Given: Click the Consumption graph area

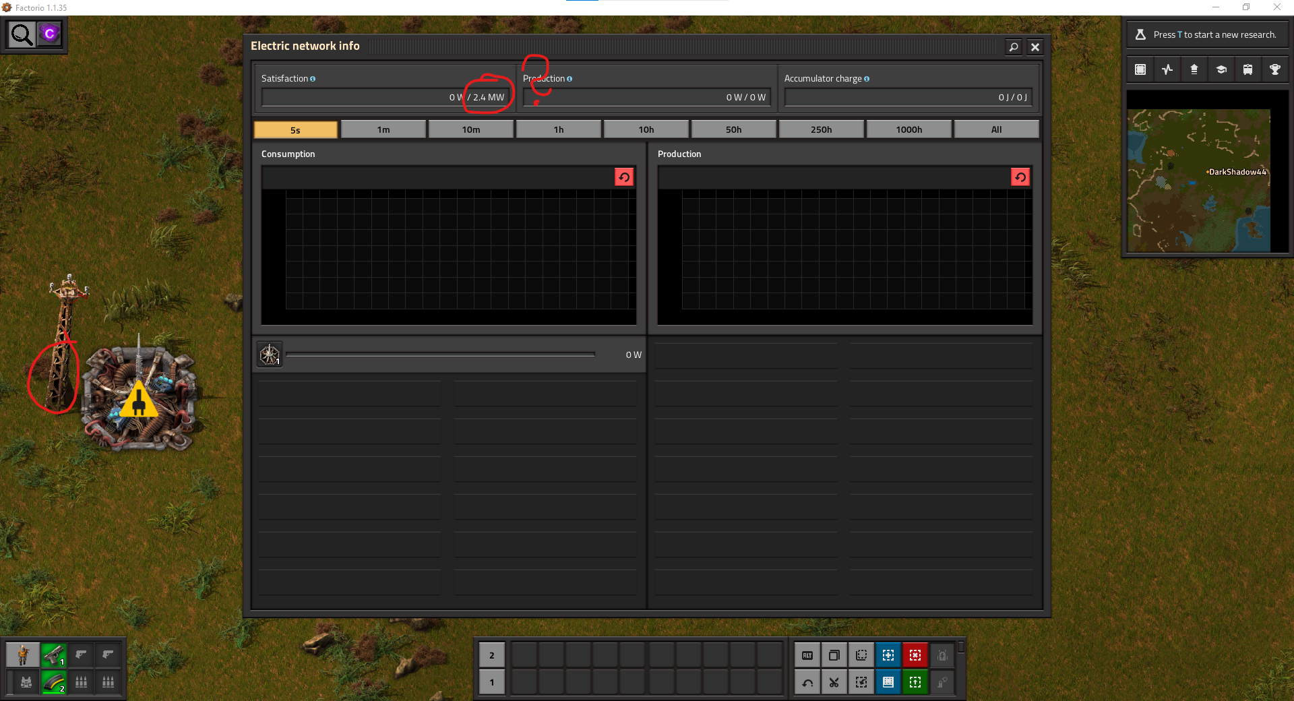Looking at the screenshot, I should point(449,257).
